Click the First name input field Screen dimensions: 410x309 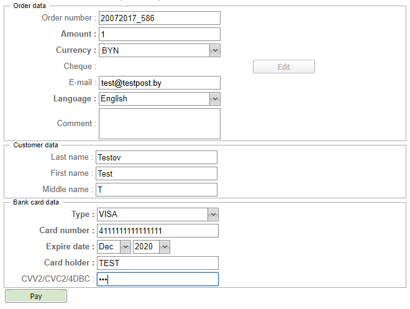(x=156, y=173)
